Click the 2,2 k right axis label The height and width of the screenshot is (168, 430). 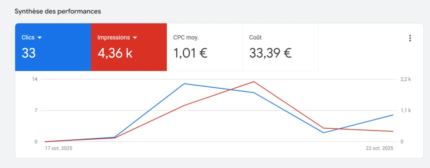406,79
